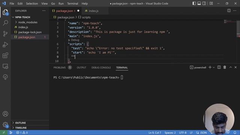Open the tree-shaped activity bar icon
The height and width of the screenshot is (135, 240).
pyautogui.click(x=5, y=77)
